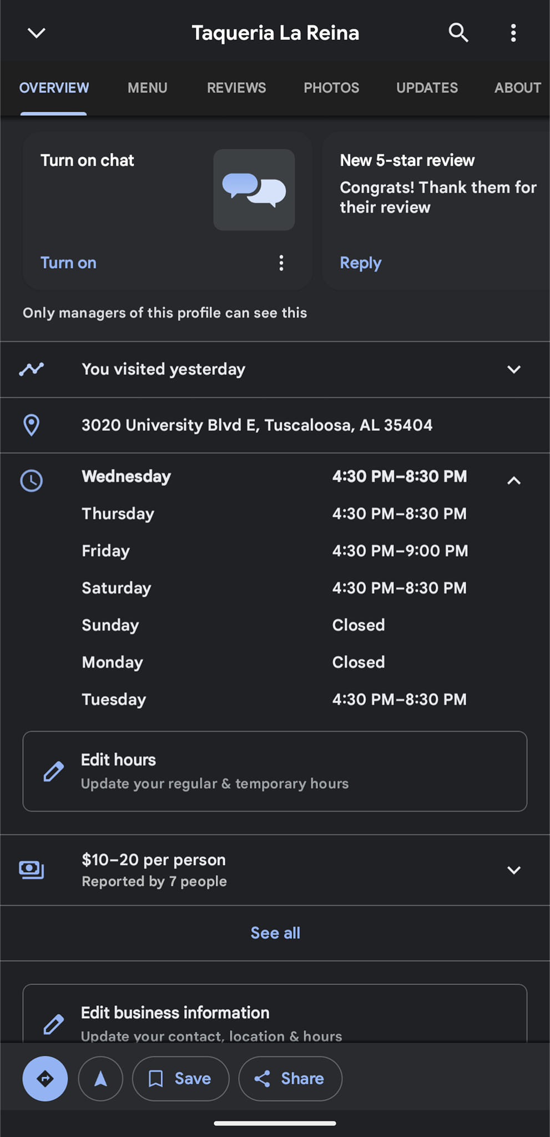Tap the blue directions diamond button

pos(45,1078)
